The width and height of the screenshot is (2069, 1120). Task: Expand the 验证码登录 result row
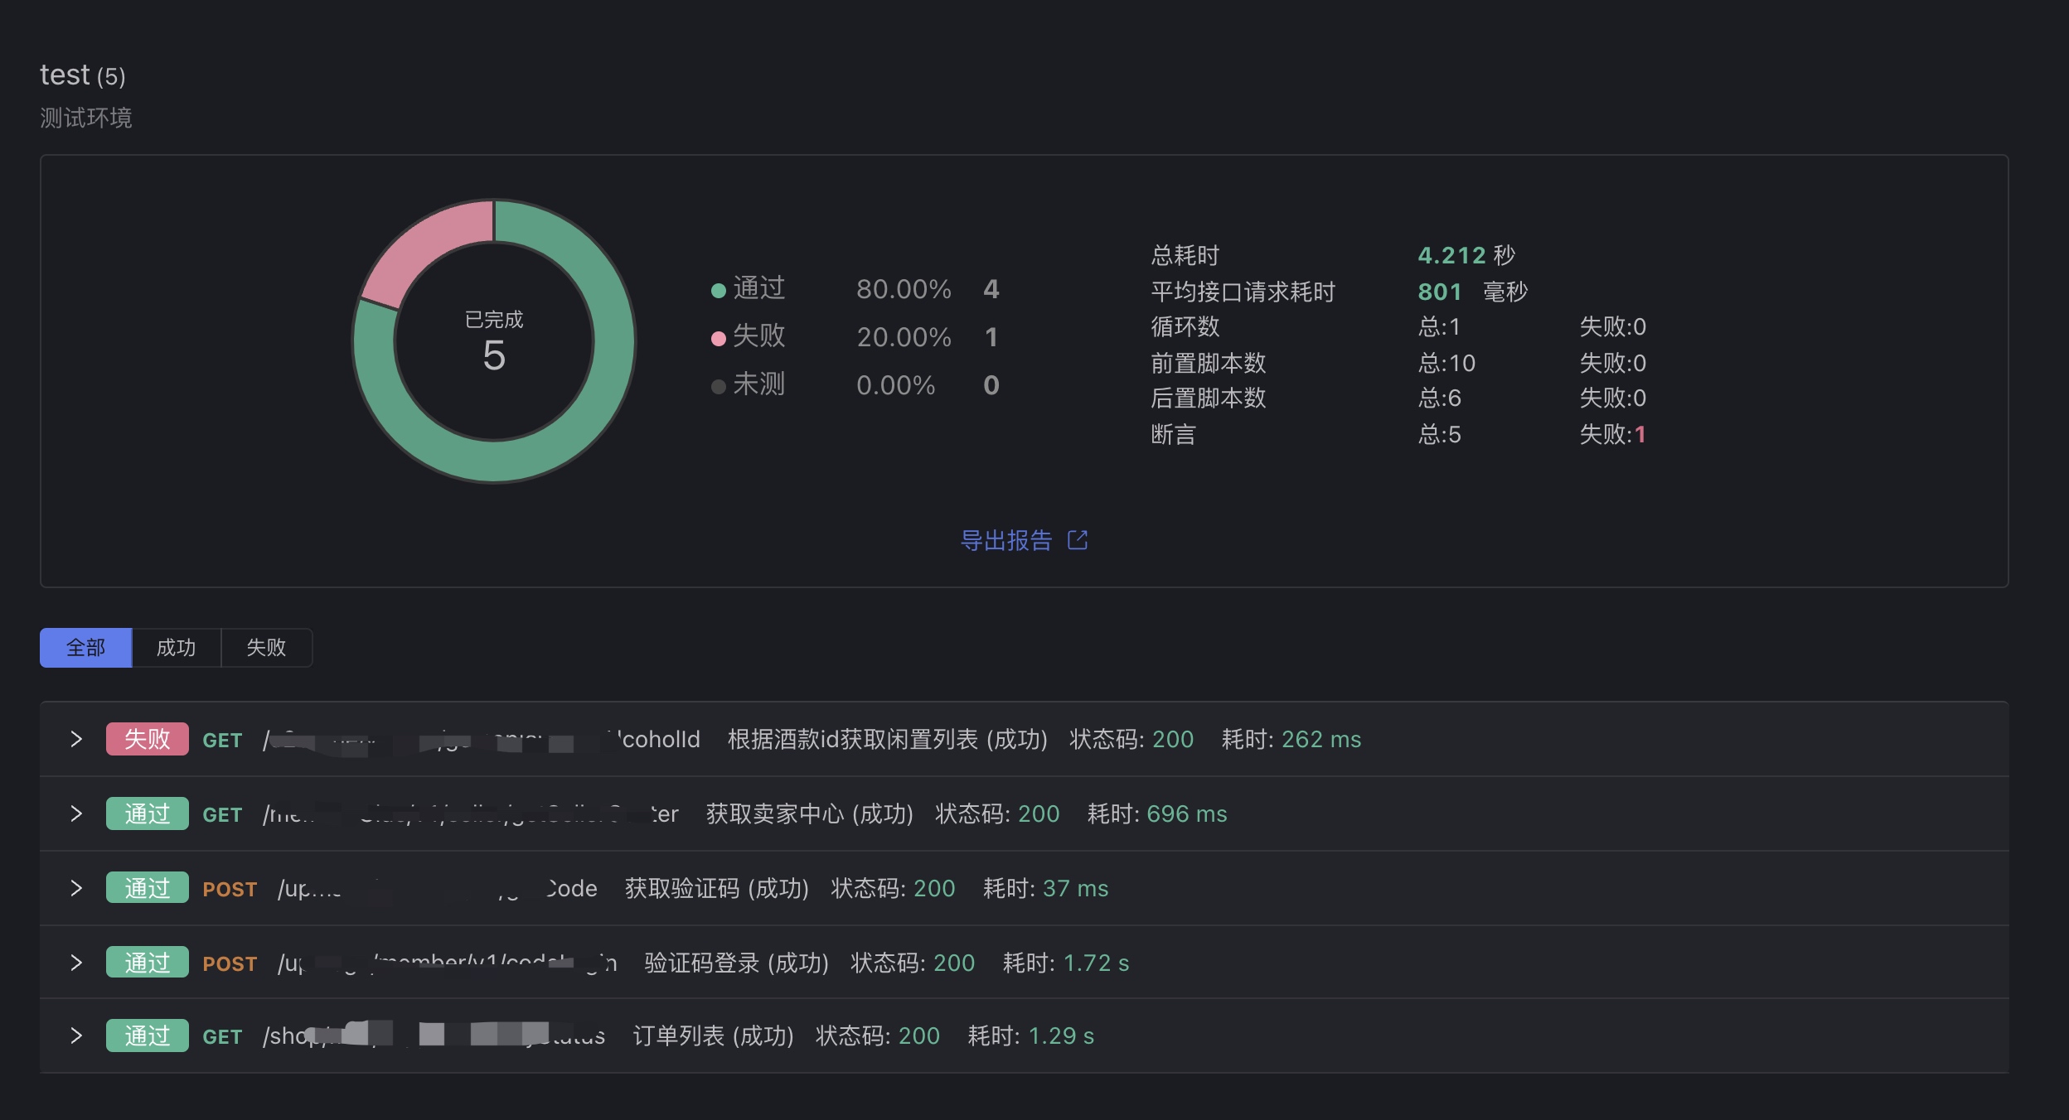[x=76, y=963]
